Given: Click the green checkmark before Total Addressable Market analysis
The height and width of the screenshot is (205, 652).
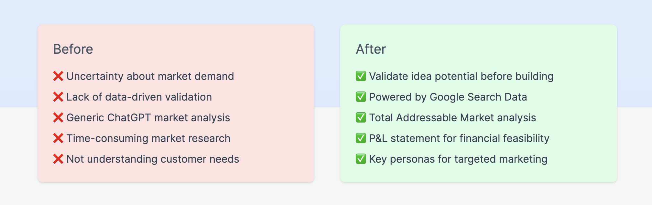Looking at the screenshot, I should point(361,118).
